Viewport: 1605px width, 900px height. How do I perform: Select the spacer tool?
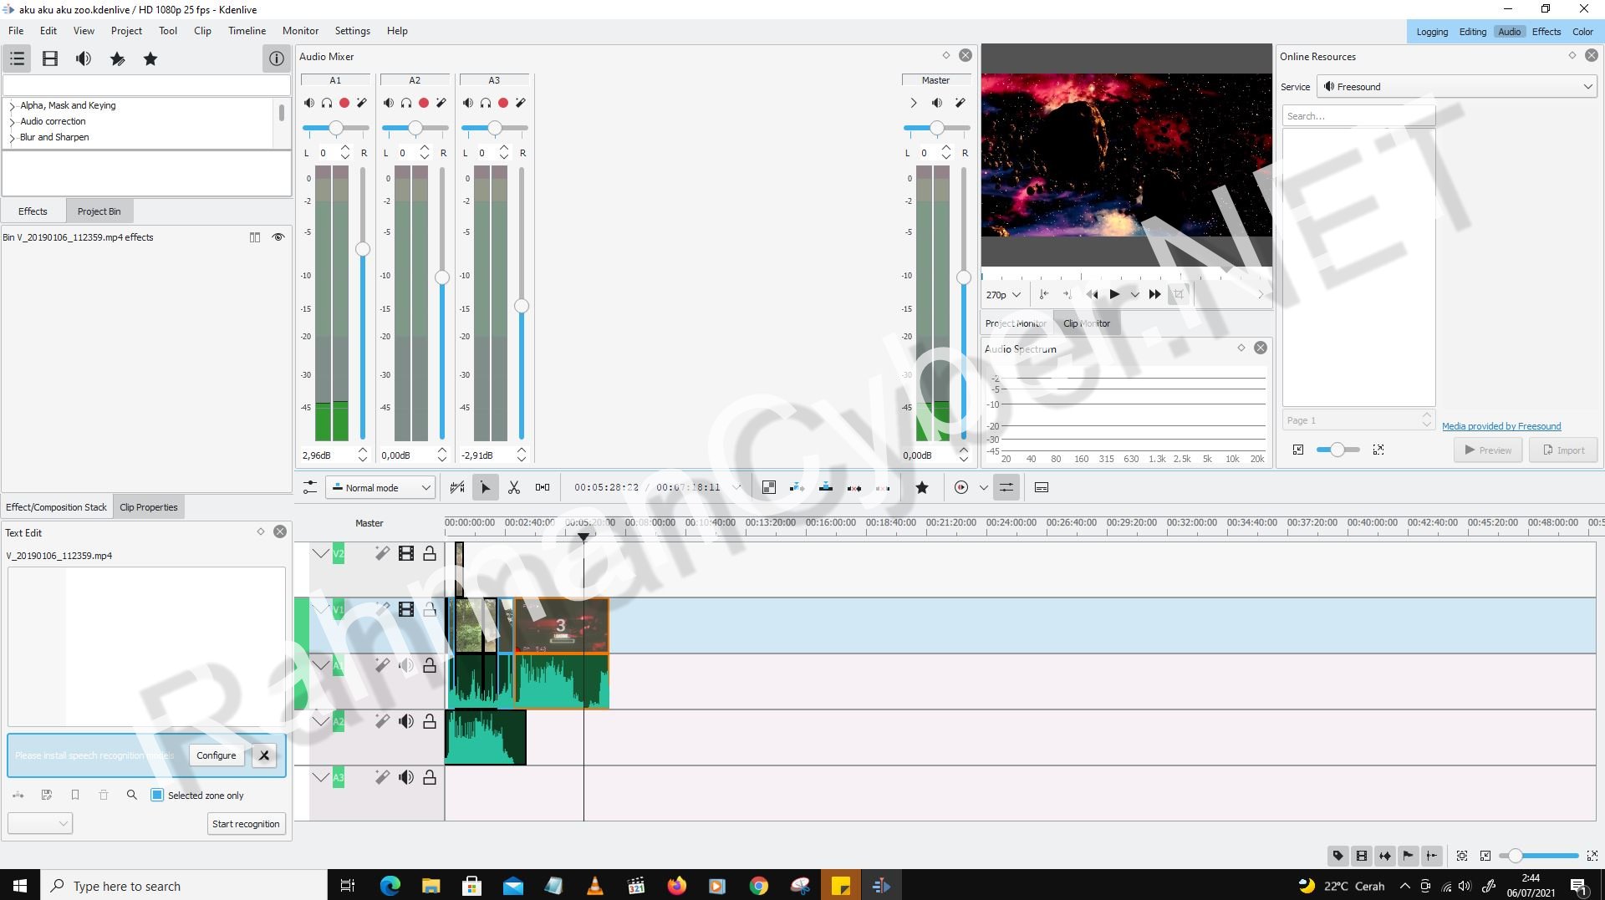point(543,487)
